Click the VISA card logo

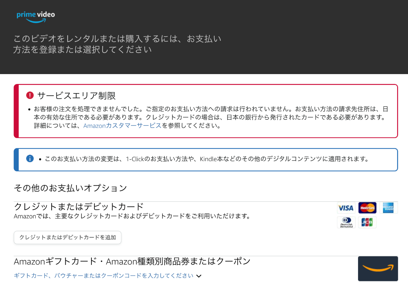click(x=346, y=208)
